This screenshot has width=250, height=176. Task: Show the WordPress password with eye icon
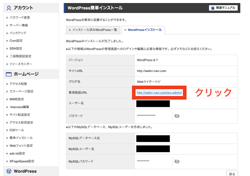[177, 116]
